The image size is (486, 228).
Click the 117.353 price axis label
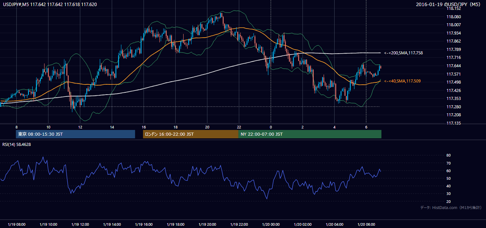[454, 99]
